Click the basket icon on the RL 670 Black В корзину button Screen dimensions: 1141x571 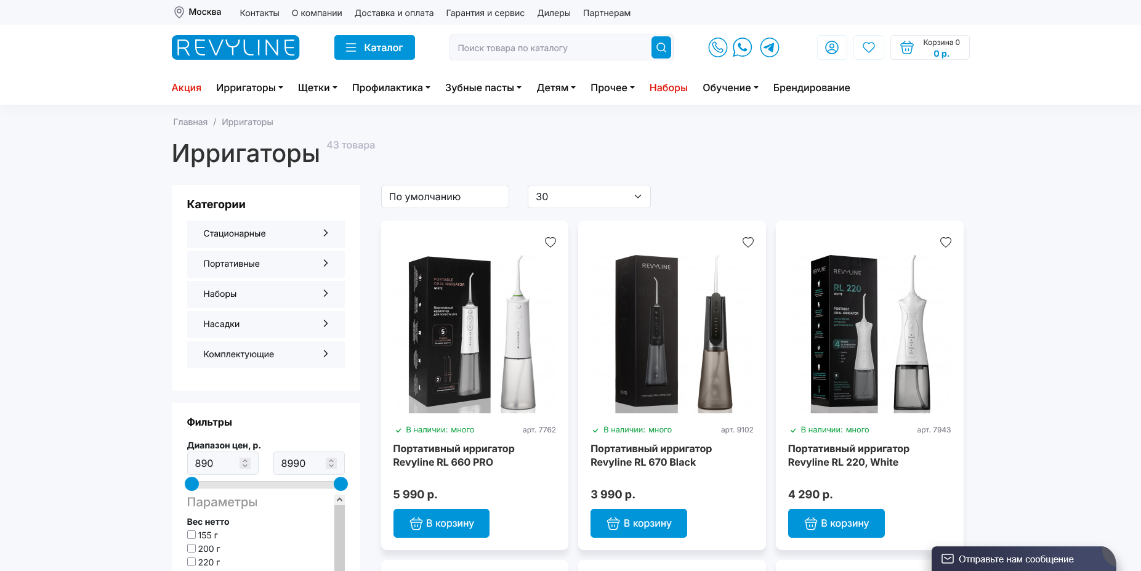(x=613, y=524)
